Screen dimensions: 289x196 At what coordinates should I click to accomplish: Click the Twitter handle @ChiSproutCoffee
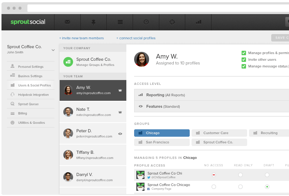[163, 177]
